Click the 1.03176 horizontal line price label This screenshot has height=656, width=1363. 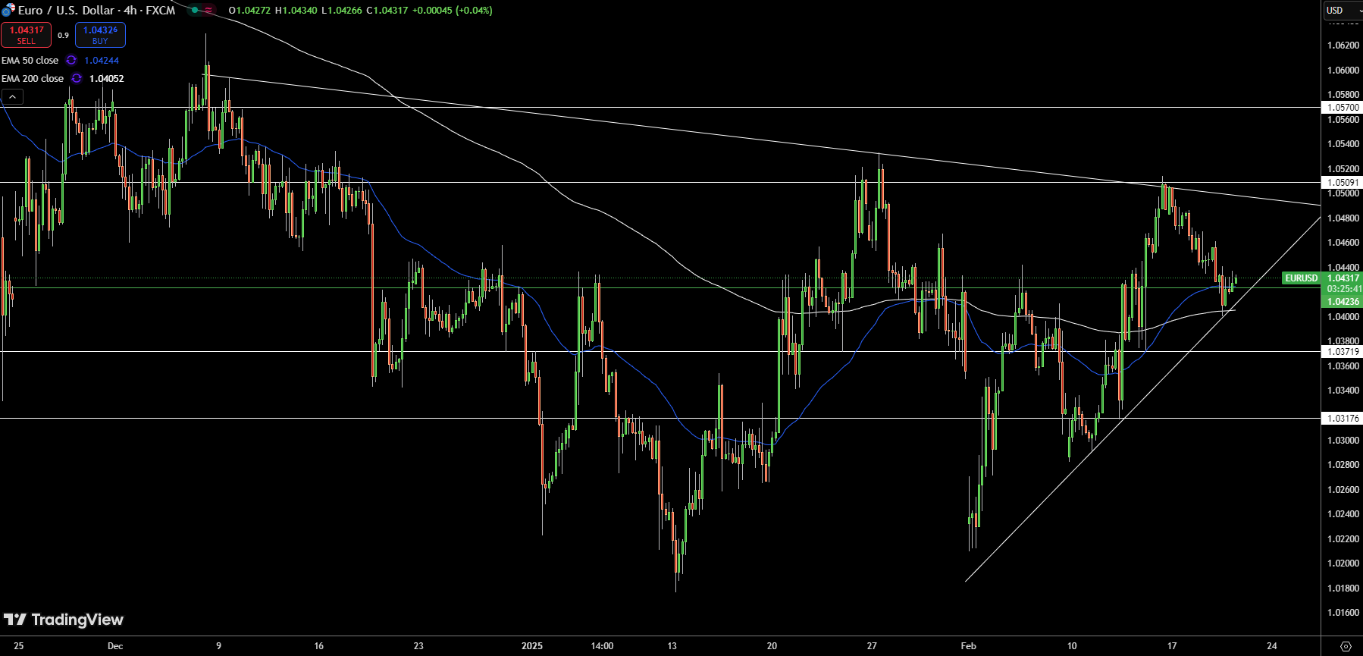[x=1343, y=419]
